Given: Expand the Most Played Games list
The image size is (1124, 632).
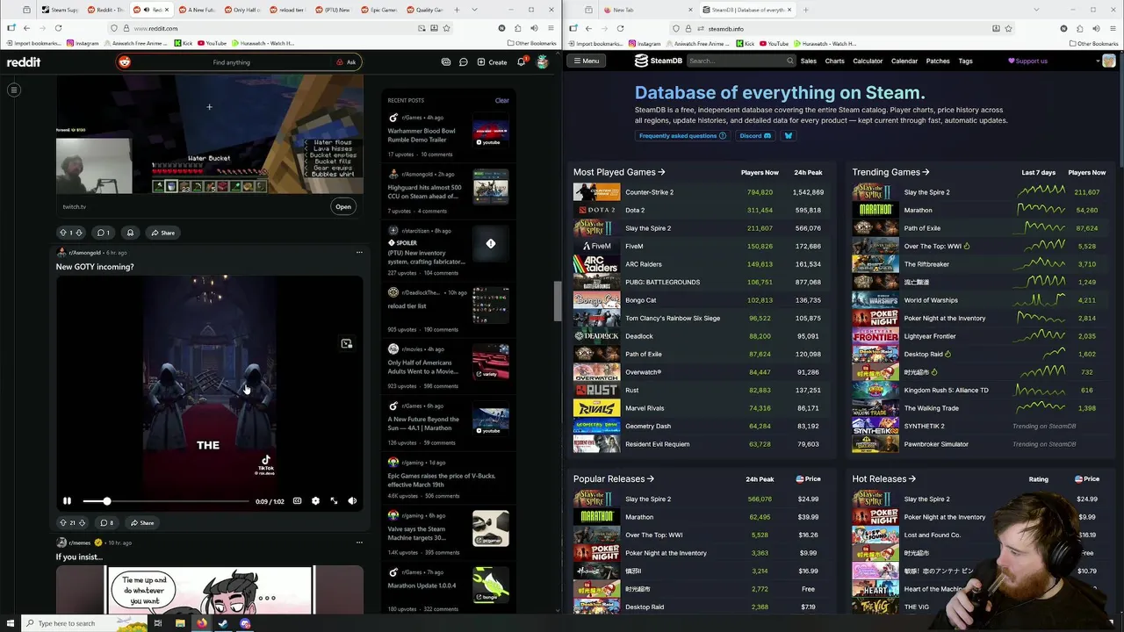Looking at the screenshot, I should (x=619, y=173).
